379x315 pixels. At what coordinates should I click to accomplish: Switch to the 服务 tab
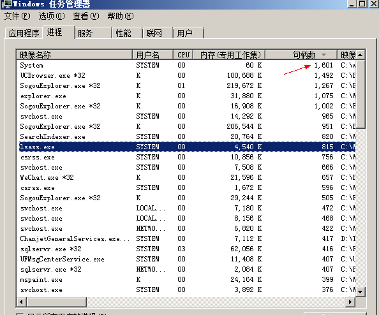(x=93, y=33)
